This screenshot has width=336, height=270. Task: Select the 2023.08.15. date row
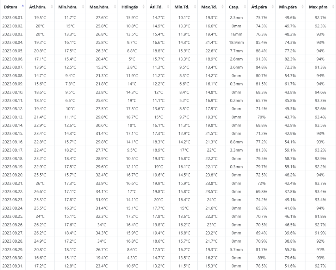pos(13,134)
